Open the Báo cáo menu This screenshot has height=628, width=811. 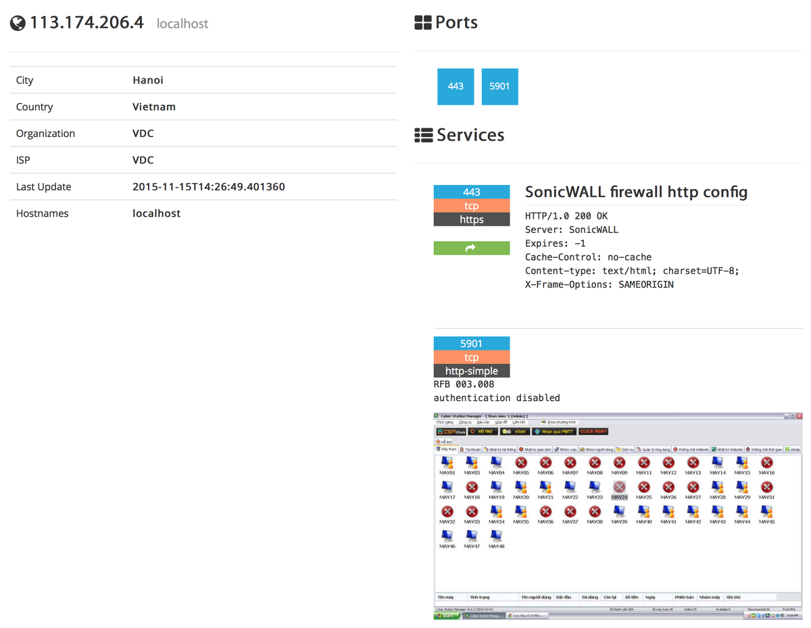coord(483,422)
